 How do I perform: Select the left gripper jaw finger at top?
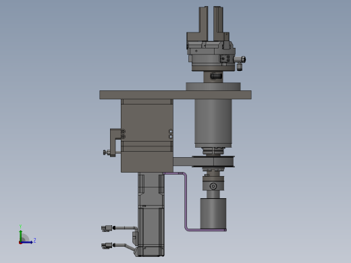(x=203, y=24)
